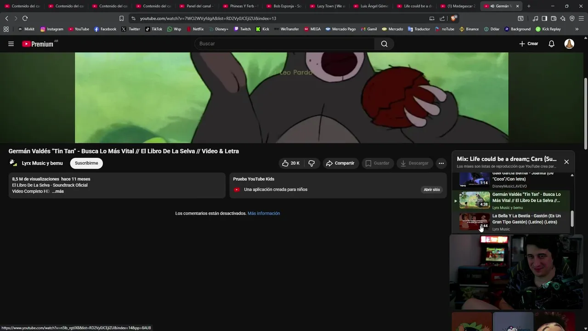Click the search magnifier button

pos(384,44)
